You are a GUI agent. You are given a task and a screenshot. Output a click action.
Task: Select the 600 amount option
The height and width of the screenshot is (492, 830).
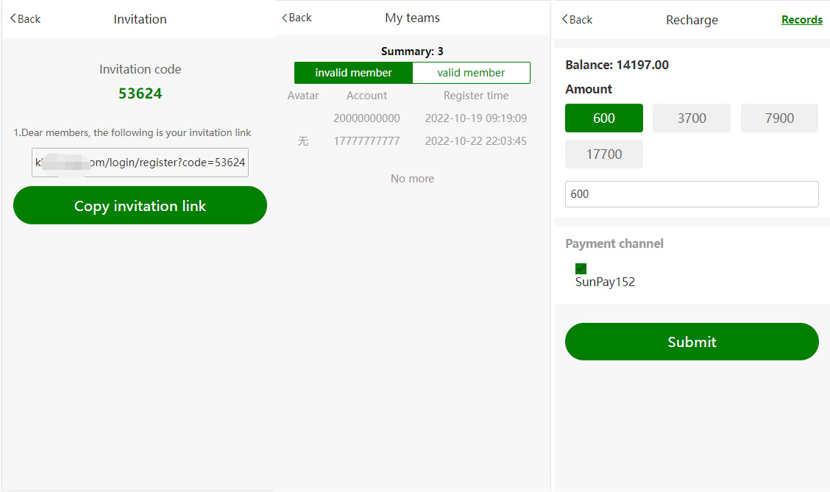coord(603,118)
